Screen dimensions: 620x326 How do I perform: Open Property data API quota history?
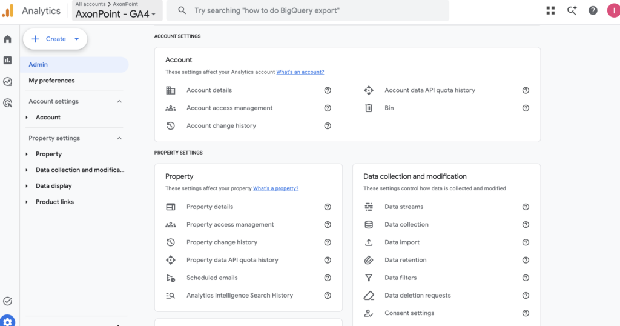(232, 260)
